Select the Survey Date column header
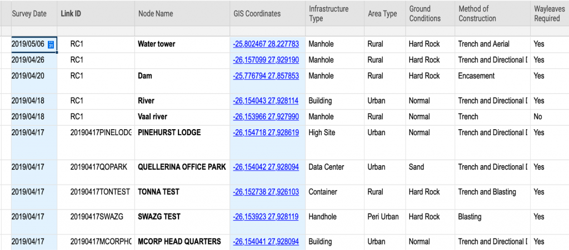The width and height of the screenshot is (569, 250). pos(29,13)
